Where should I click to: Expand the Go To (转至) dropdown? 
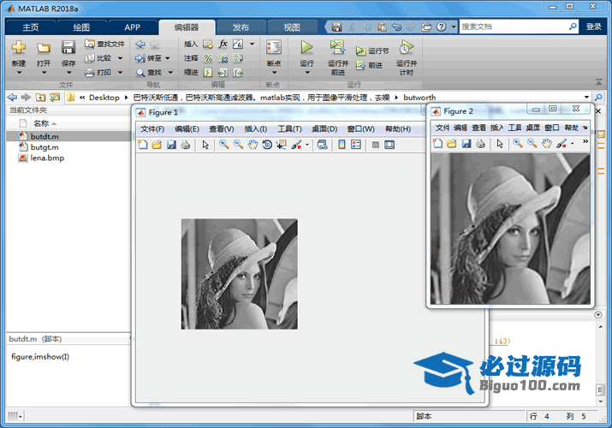[x=168, y=58]
